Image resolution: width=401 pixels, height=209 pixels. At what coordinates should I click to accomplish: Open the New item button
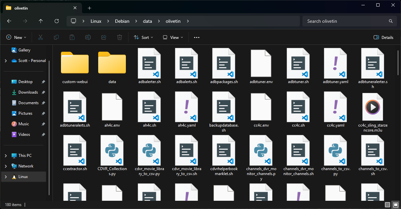pos(16,38)
